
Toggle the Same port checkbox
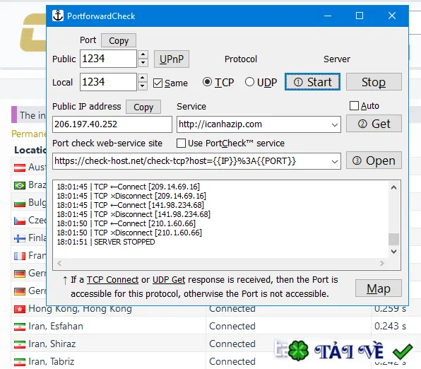point(158,83)
